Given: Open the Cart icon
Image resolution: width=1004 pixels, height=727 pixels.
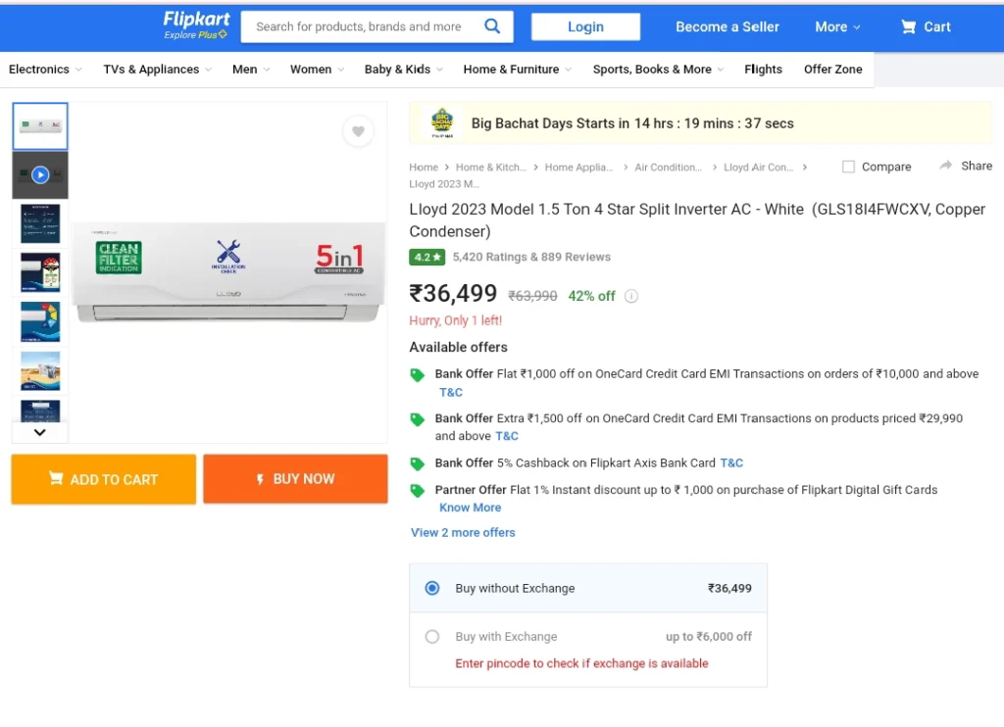Looking at the screenshot, I should point(908,26).
